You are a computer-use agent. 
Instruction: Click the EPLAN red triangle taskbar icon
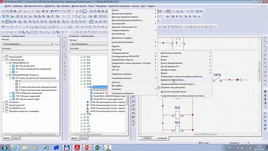coord(77,147)
